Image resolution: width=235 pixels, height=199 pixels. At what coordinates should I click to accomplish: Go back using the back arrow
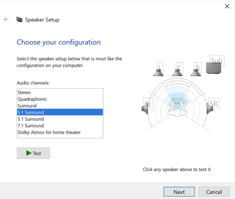(6, 19)
